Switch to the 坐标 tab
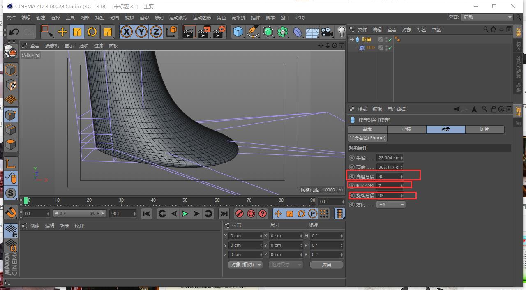 (406, 129)
